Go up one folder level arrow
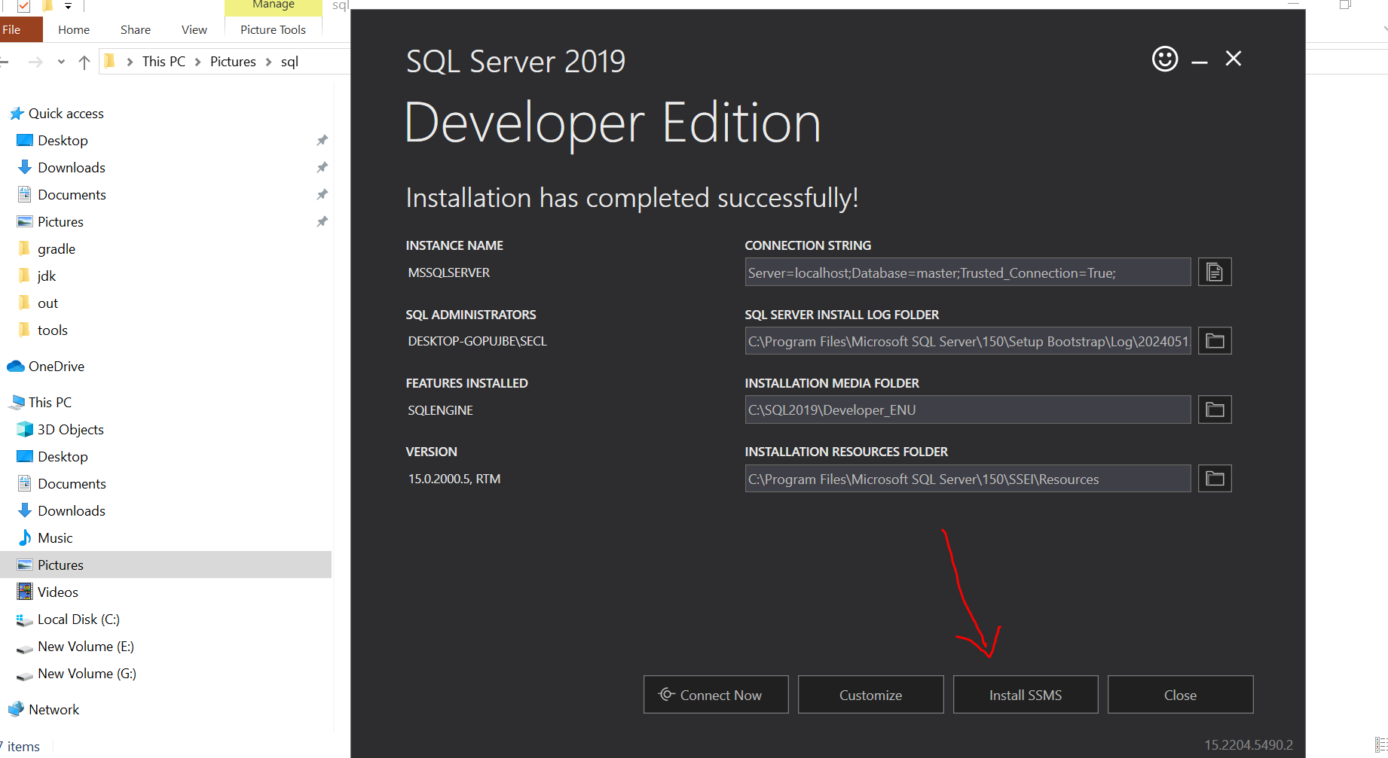The width and height of the screenshot is (1388, 758). tap(84, 62)
